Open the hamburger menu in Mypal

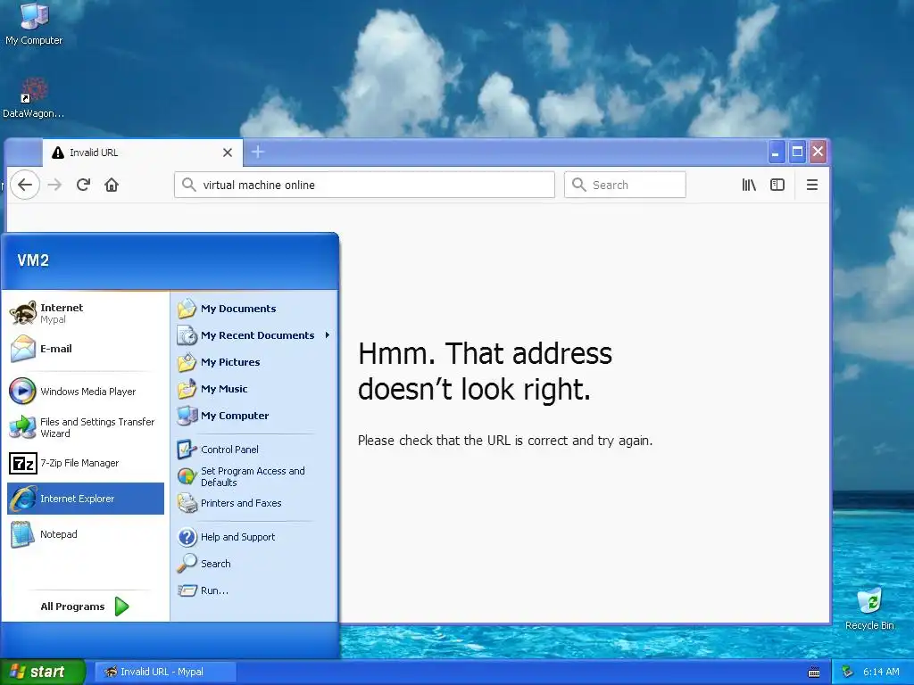(812, 186)
